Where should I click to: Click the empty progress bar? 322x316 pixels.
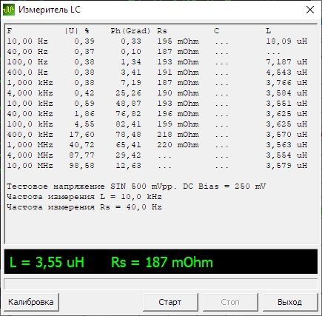click(x=161, y=284)
